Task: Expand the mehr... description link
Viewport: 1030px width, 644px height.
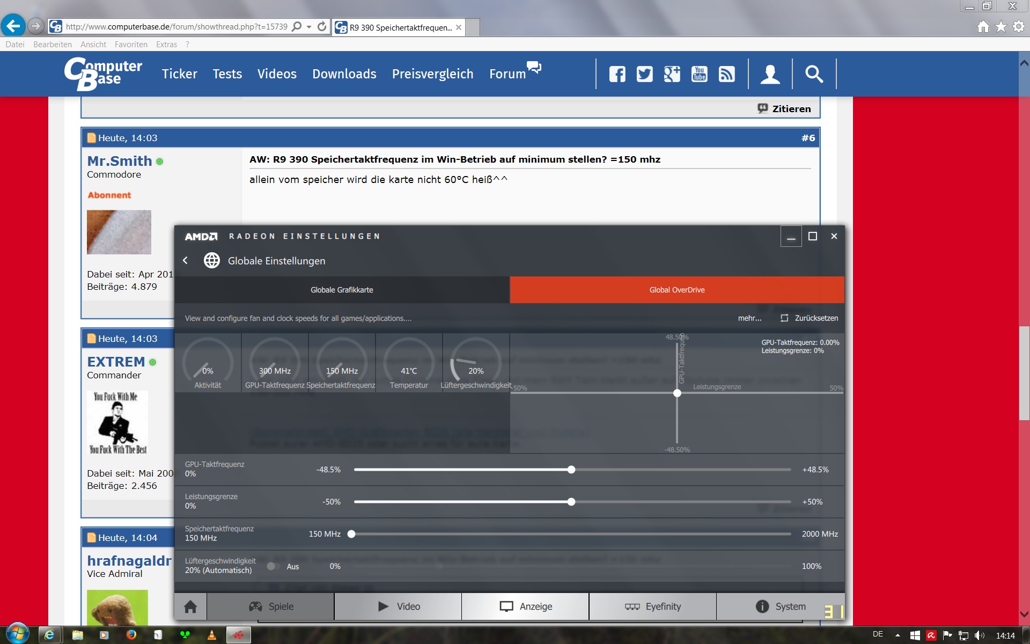Action: pos(749,318)
